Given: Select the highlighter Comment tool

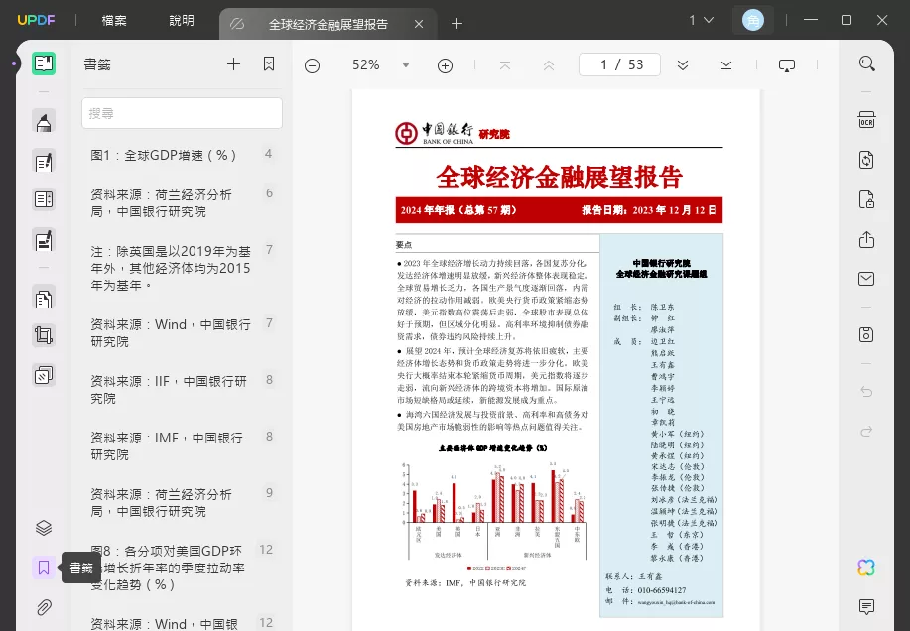Looking at the screenshot, I should point(44,122).
